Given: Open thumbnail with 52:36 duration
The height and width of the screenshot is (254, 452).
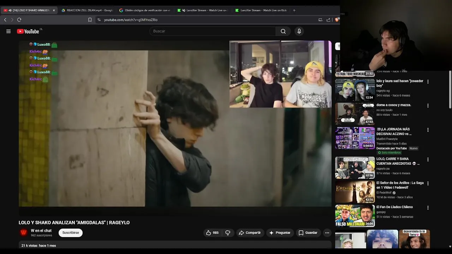Looking at the screenshot, I should pyautogui.click(x=355, y=168).
